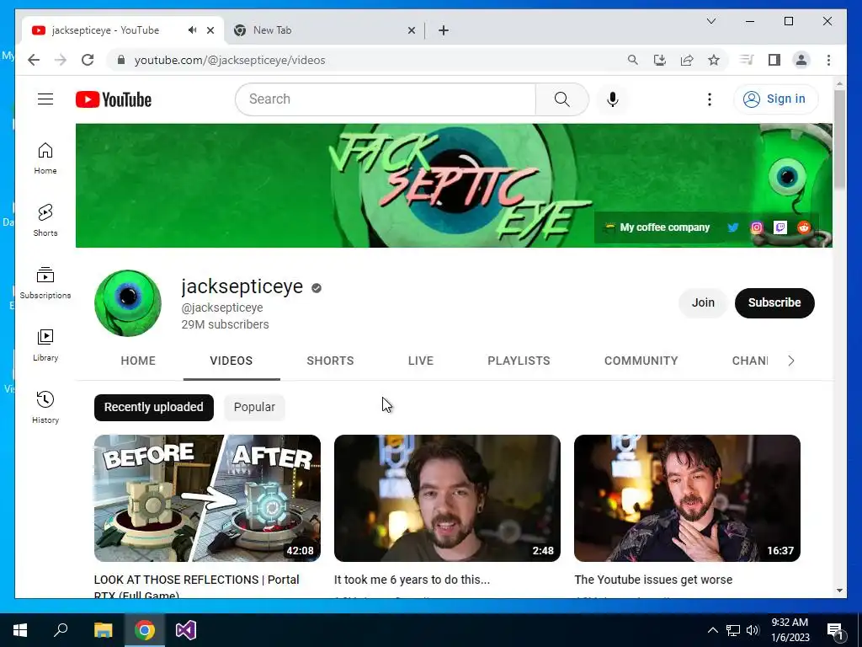The height and width of the screenshot is (647, 862).
Task: Switch to the COMMUNITY channel tab
Action: coord(641,361)
